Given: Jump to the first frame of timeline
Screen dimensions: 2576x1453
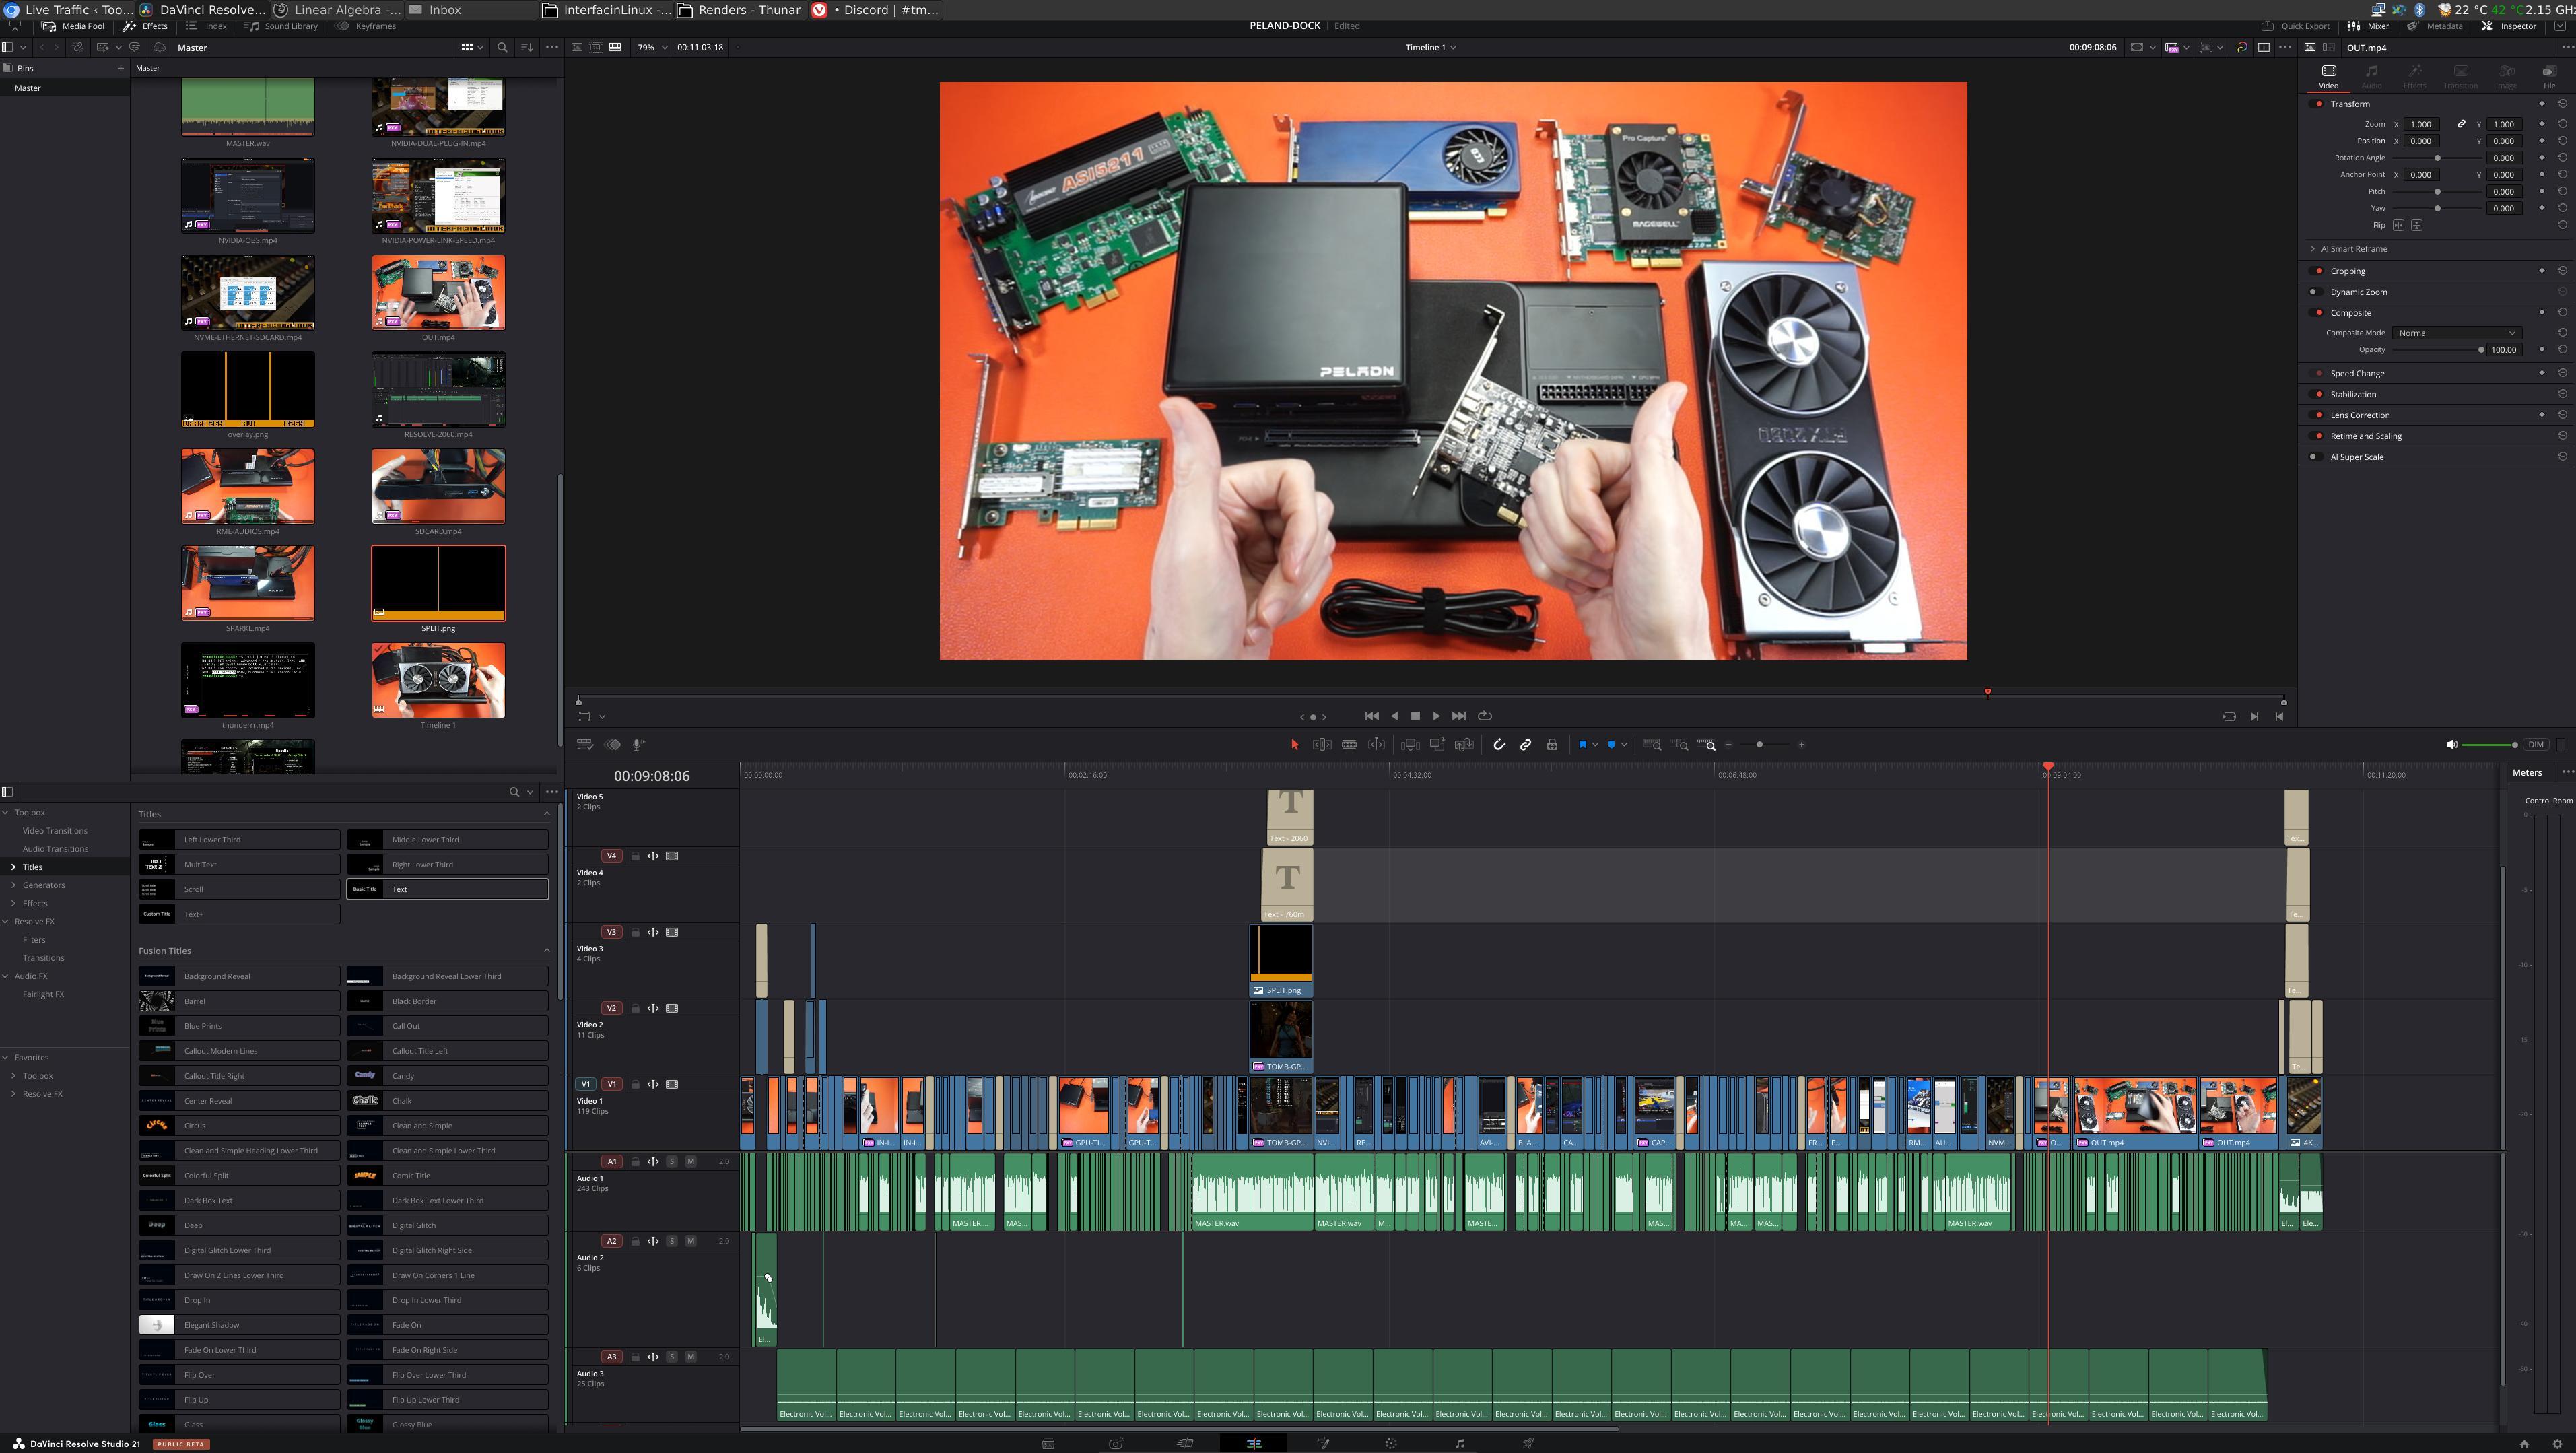Looking at the screenshot, I should click(1372, 716).
